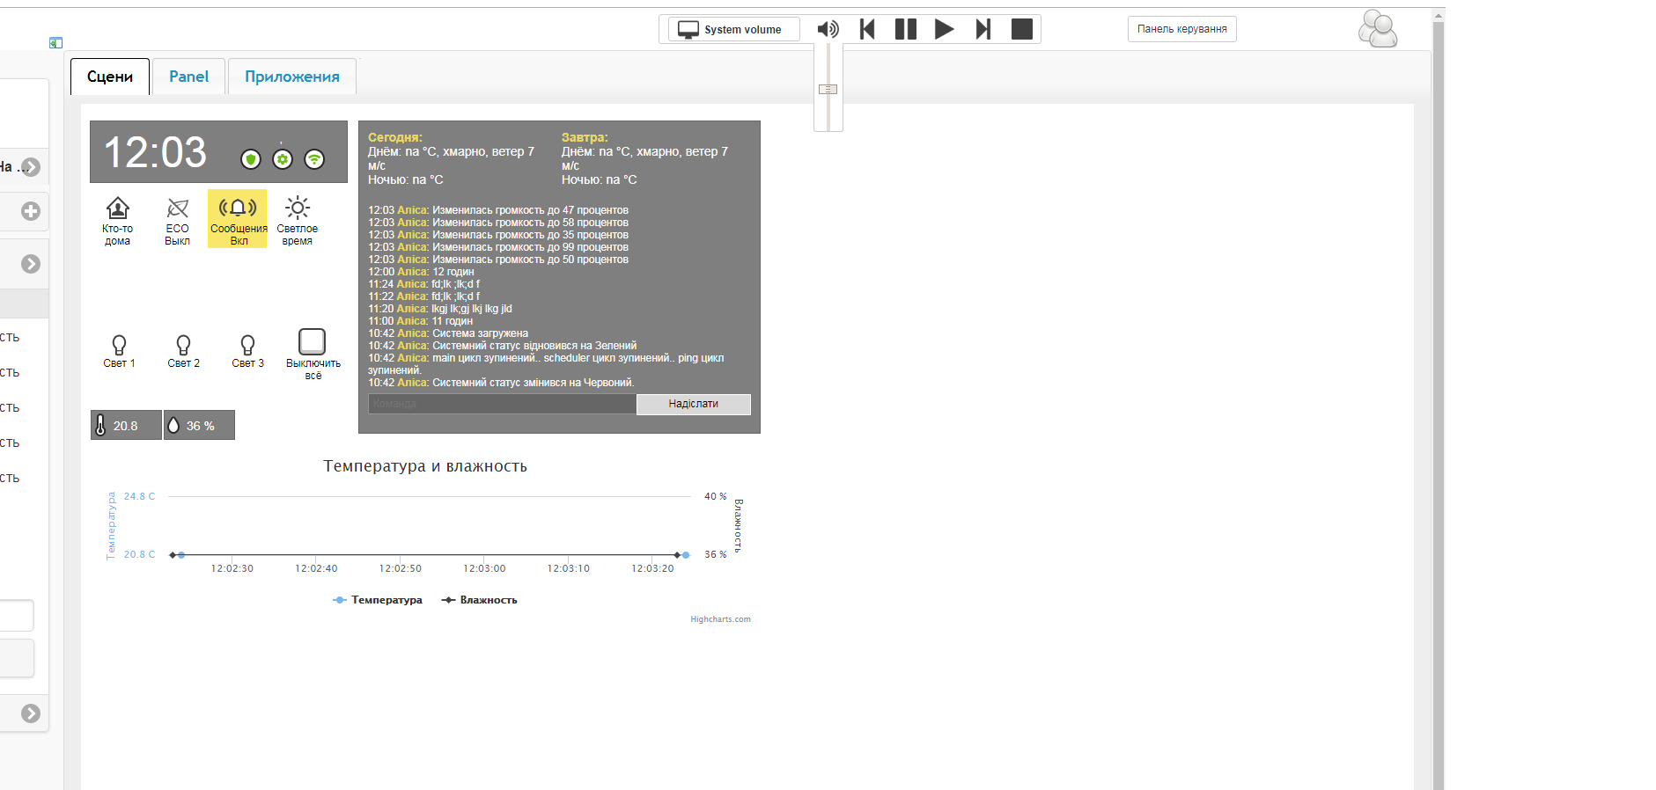
Task: Click log entry 'громкость до 50 процентов'
Action: click(x=498, y=260)
